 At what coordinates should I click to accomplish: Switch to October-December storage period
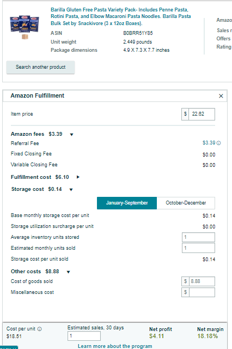pyautogui.click(x=186, y=203)
